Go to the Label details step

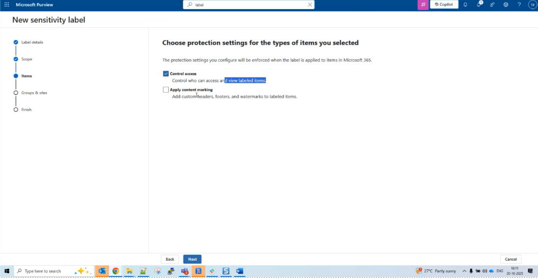(x=32, y=42)
